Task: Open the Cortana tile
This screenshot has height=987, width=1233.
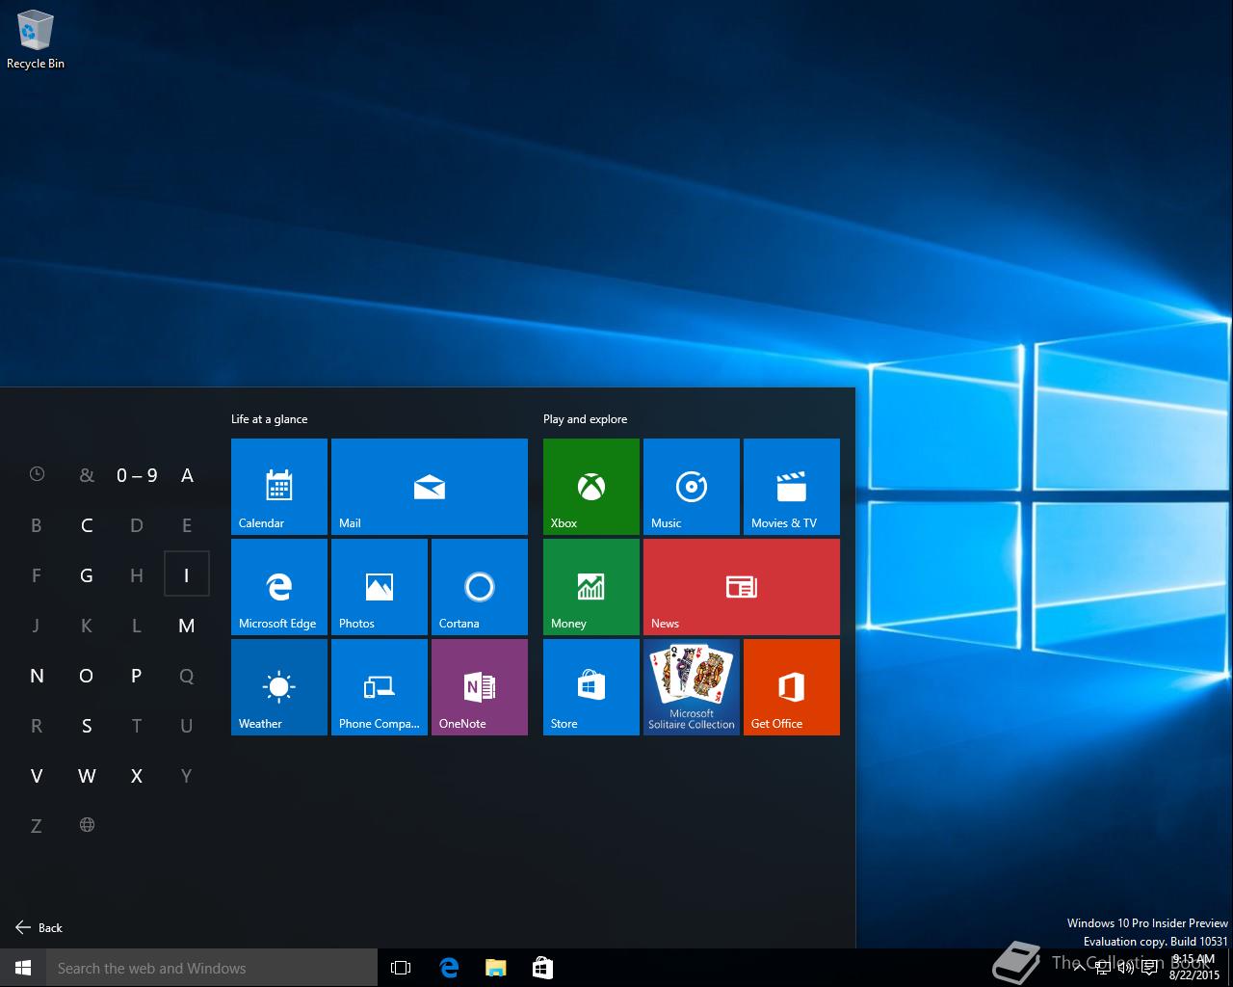Action: point(480,587)
